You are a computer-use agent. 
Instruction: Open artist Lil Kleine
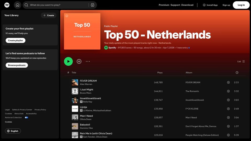88,111
